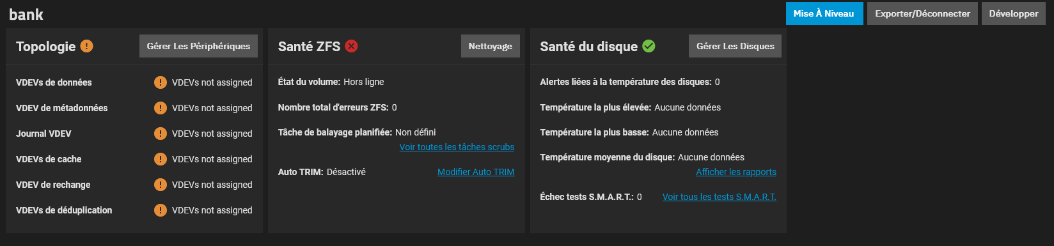Click warning icon in VDEVs de cache row
This screenshot has height=246, width=1054.
[161, 159]
